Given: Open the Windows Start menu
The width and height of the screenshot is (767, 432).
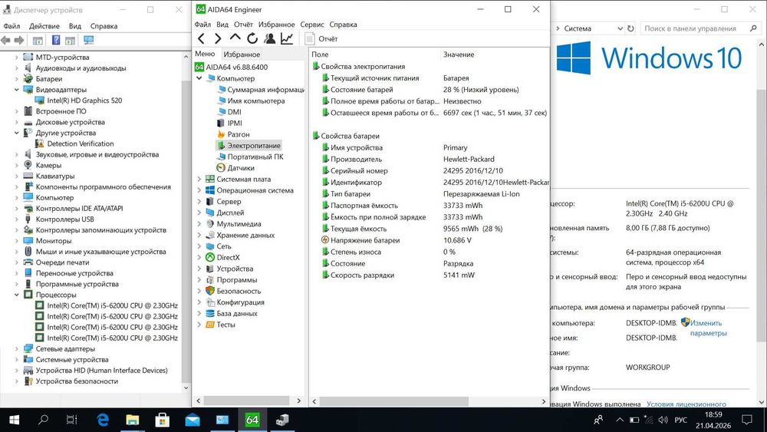Looking at the screenshot, I should tap(14, 419).
